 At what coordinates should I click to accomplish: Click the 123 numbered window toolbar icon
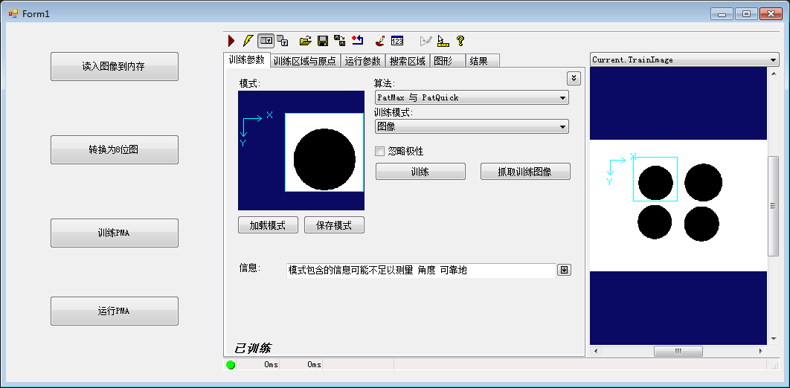(397, 41)
